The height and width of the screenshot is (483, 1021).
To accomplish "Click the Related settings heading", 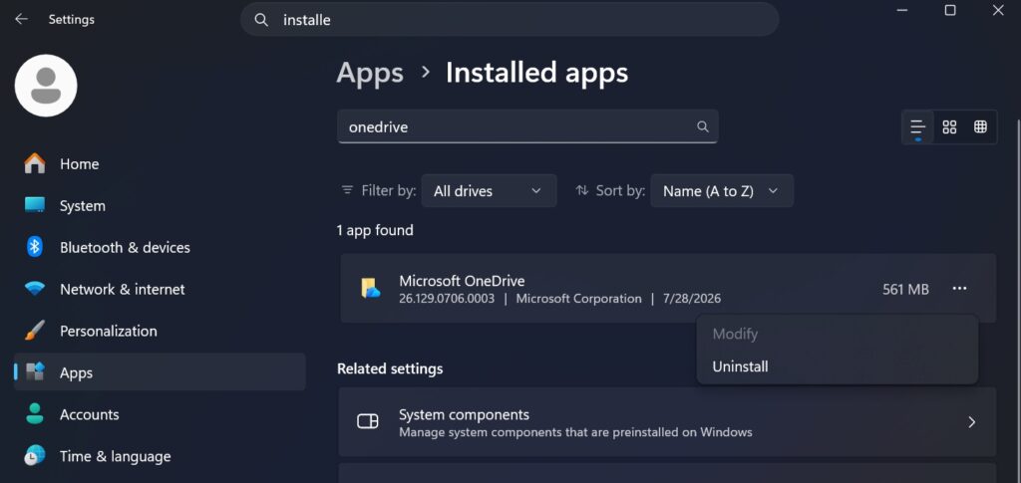I will point(390,368).
